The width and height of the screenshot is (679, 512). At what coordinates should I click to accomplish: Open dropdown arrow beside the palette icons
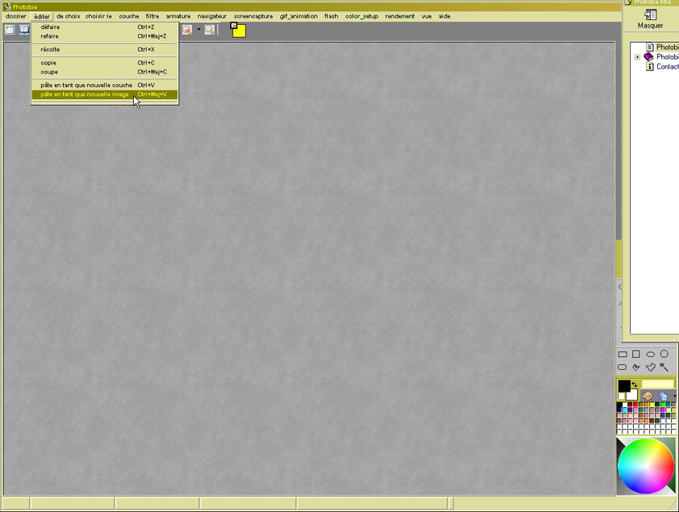[x=675, y=396]
